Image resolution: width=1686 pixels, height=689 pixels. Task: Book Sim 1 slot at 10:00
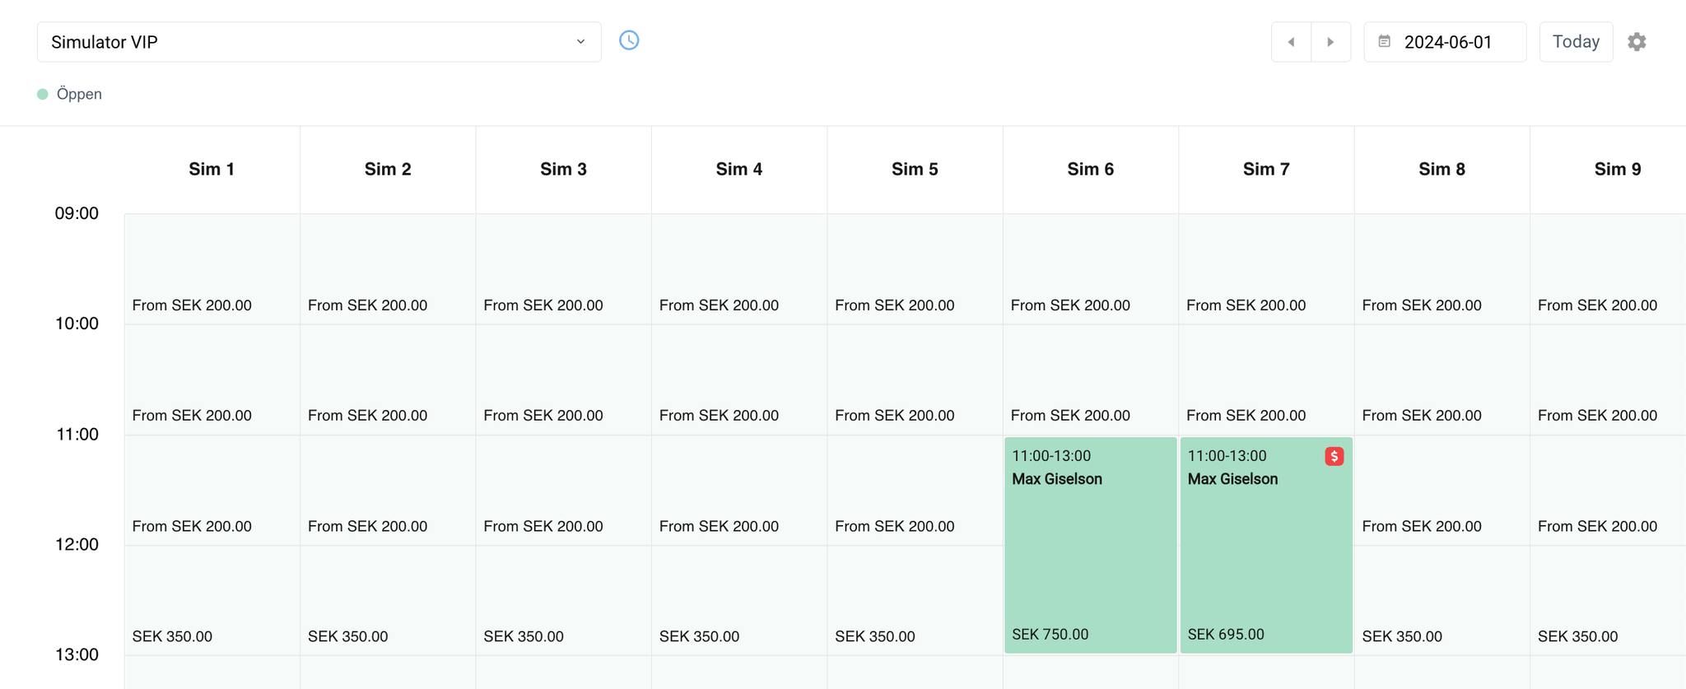pyautogui.click(x=212, y=379)
